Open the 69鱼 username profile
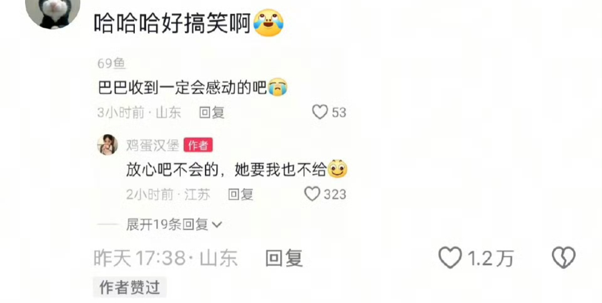 point(111,63)
